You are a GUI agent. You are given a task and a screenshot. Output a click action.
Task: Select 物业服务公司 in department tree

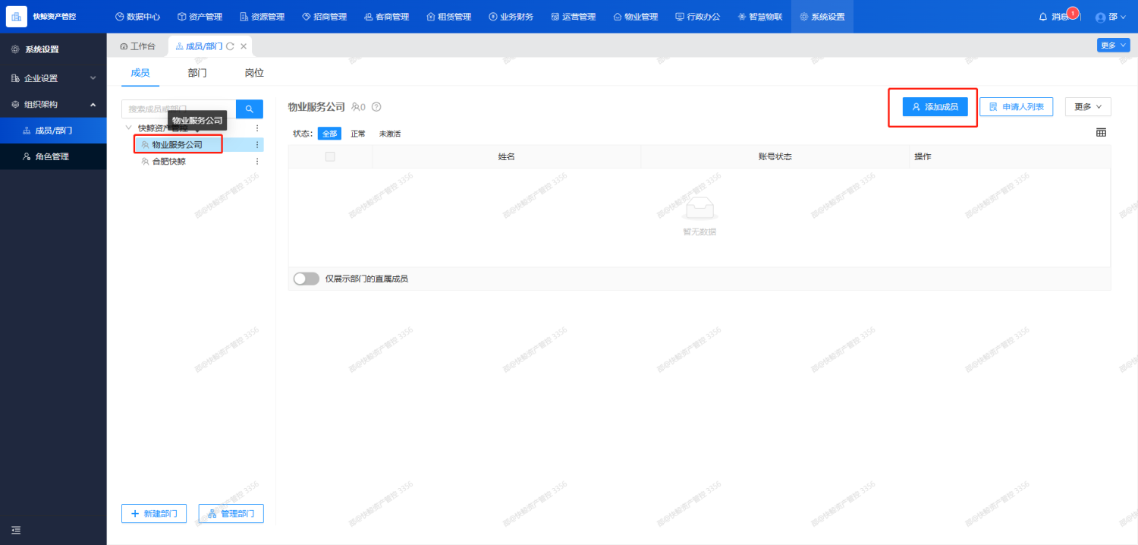click(x=177, y=144)
